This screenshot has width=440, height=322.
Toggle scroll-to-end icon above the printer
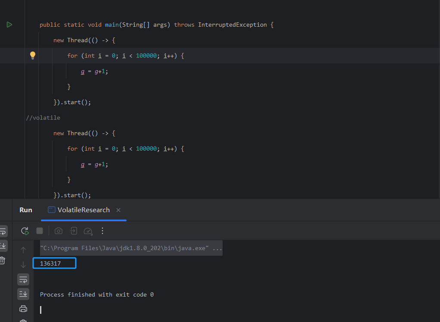coord(23,294)
